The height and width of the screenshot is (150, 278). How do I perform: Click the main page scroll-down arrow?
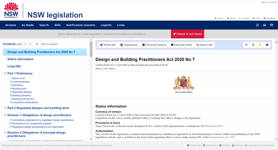[x=276, y=139]
